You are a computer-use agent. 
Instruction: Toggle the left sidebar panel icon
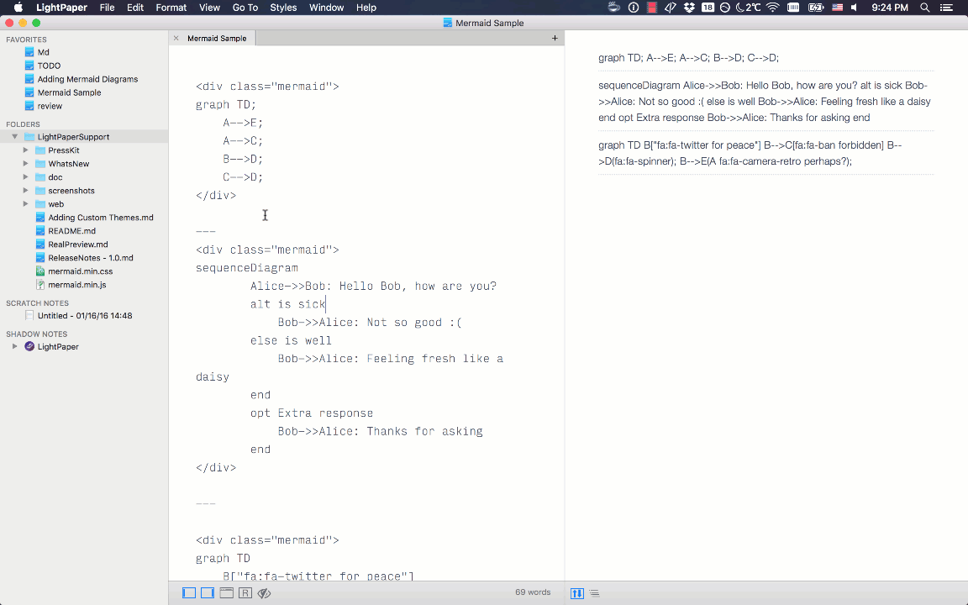click(x=189, y=592)
